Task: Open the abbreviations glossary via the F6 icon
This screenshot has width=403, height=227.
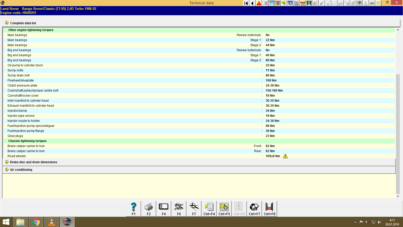Action: [179, 207]
